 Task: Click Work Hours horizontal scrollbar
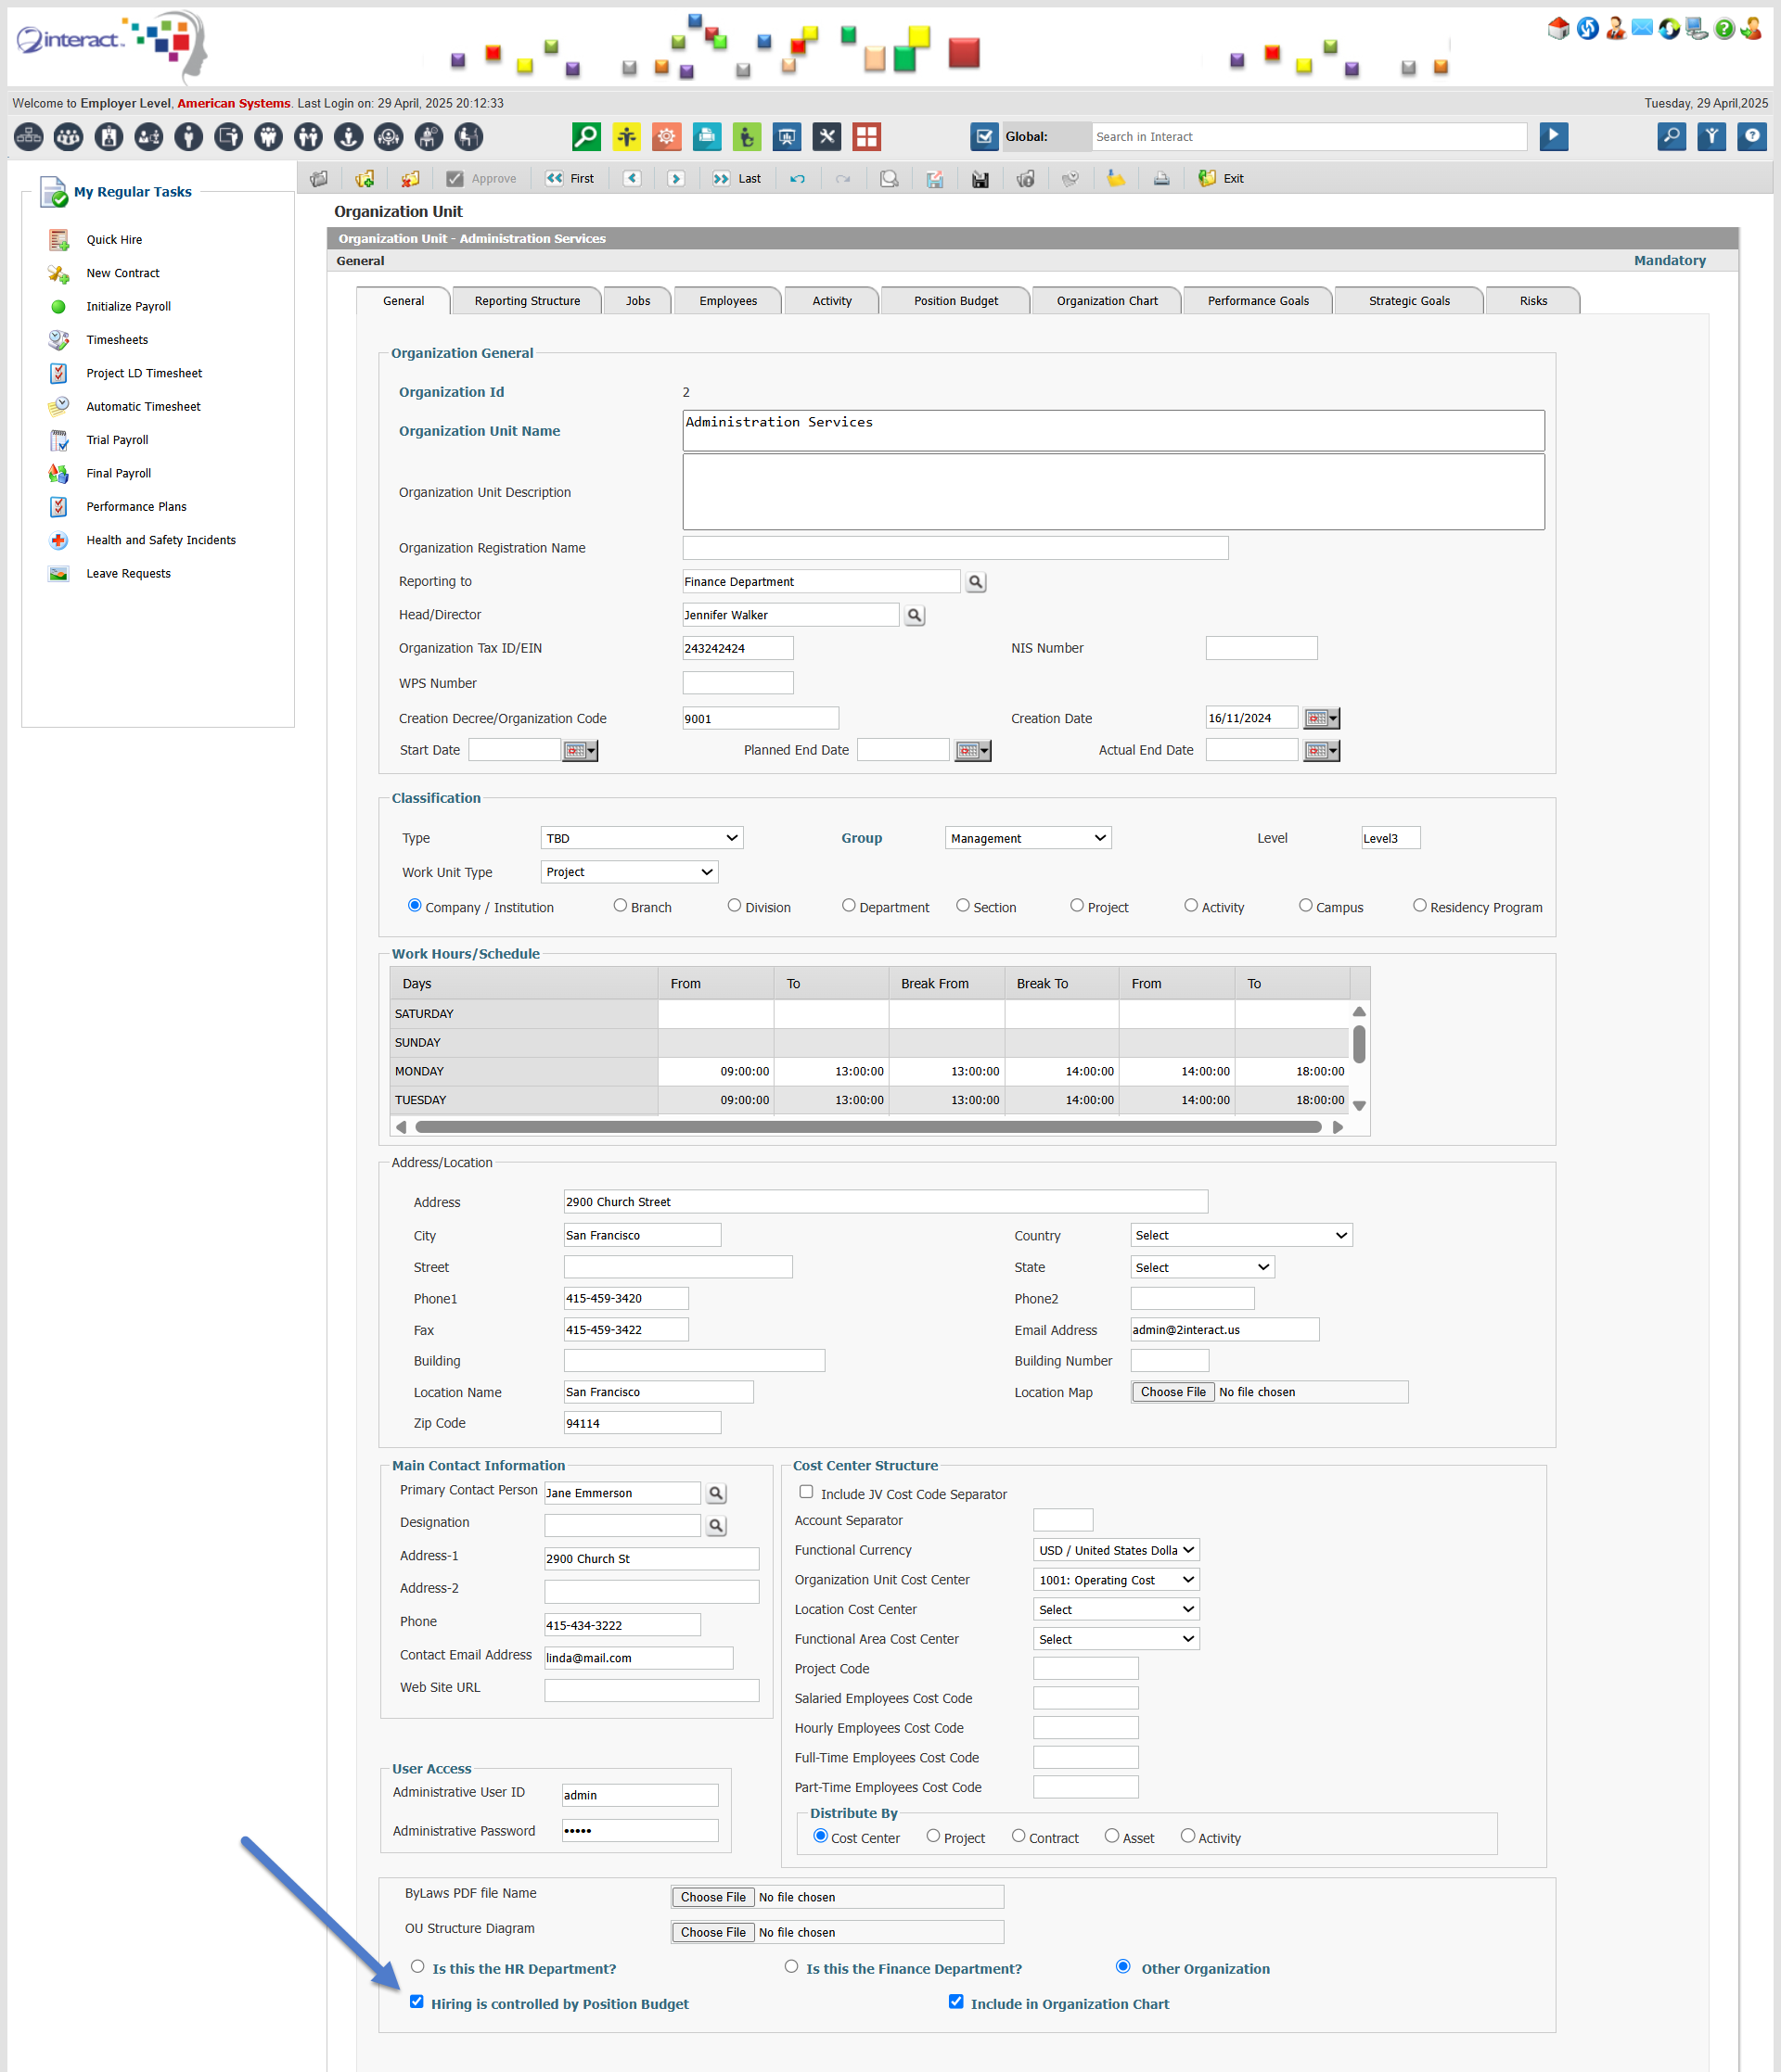point(868,1128)
